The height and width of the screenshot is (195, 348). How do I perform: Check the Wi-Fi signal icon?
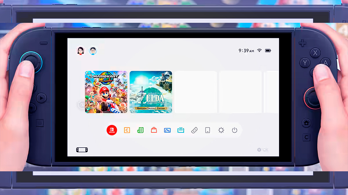coord(259,51)
